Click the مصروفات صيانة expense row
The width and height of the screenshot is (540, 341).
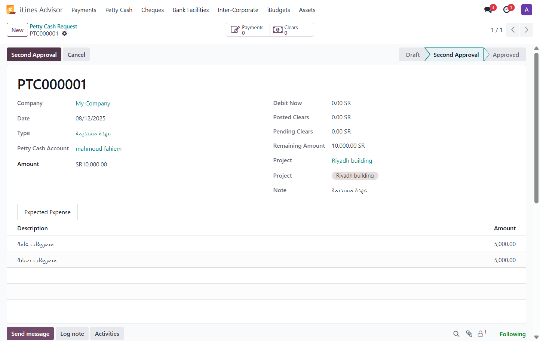pyautogui.click(x=266, y=260)
